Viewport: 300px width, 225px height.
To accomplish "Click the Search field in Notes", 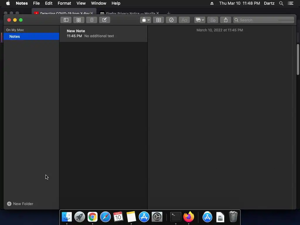I will click(263, 20).
